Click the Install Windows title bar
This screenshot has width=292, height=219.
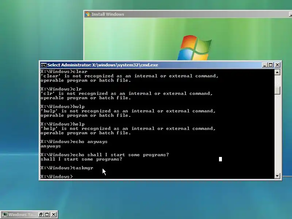coord(188,14)
